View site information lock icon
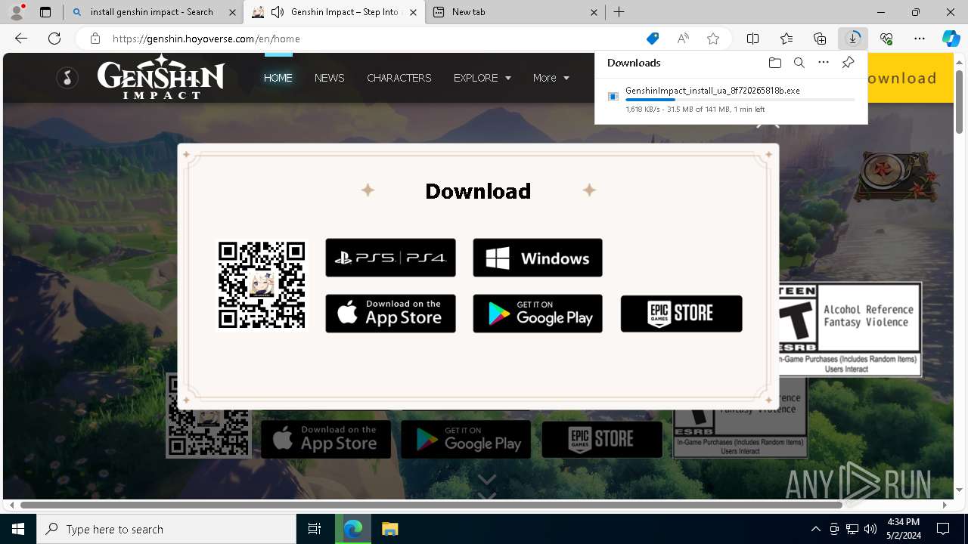 (x=95, y=39)
